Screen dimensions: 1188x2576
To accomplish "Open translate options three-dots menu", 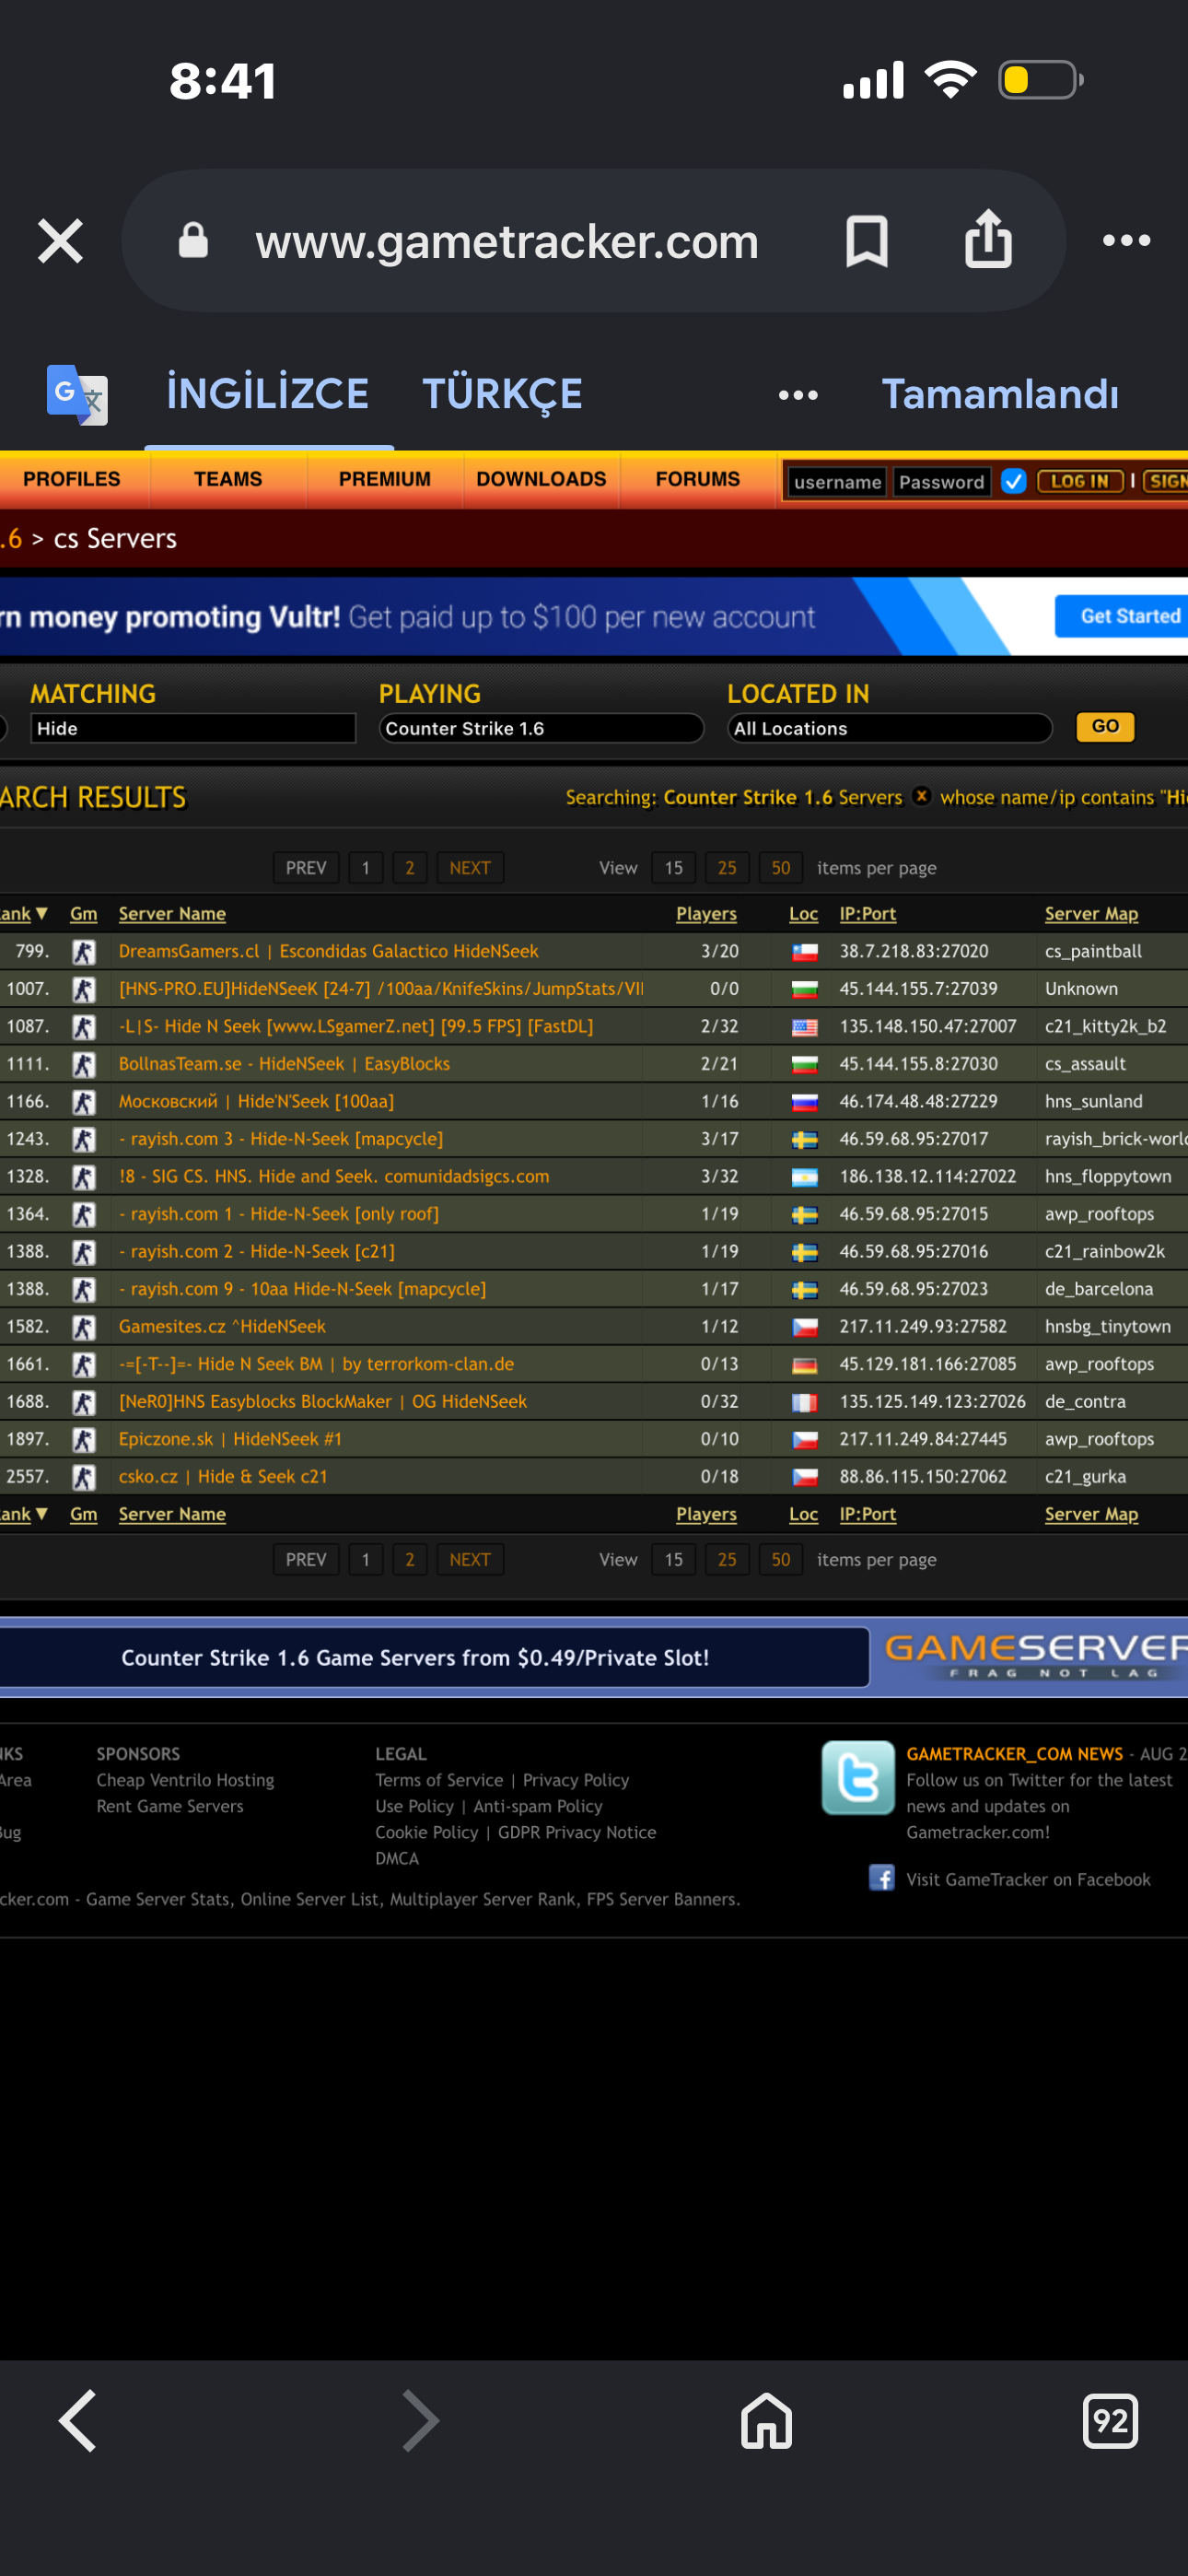I will pyautogui.click(x=798, y=395).
